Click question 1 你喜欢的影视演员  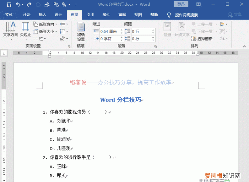tap(68, 112)
